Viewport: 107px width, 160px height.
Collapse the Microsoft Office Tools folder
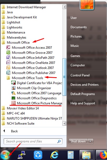[27, 78]
